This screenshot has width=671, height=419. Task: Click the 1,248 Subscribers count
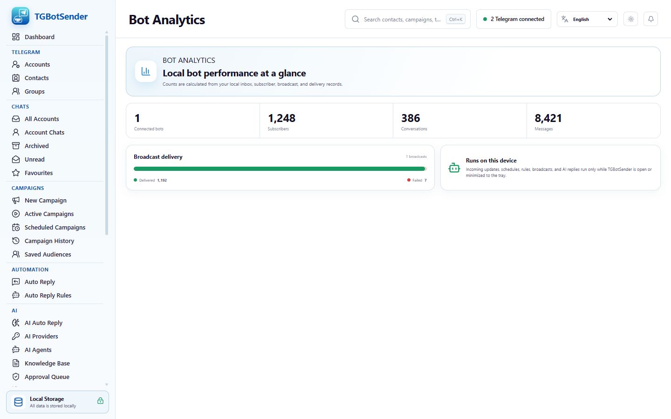click(x=281, y=118)
